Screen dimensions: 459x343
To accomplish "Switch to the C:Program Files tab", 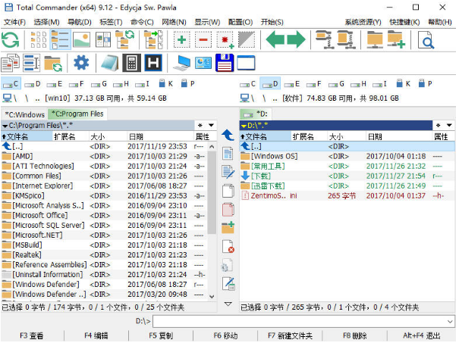I will [77, 114].
